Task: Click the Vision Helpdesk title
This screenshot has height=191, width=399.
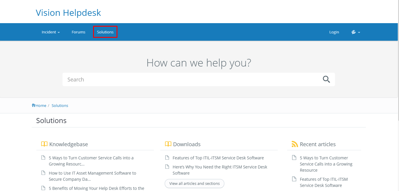Action: (x=68, y=13)
